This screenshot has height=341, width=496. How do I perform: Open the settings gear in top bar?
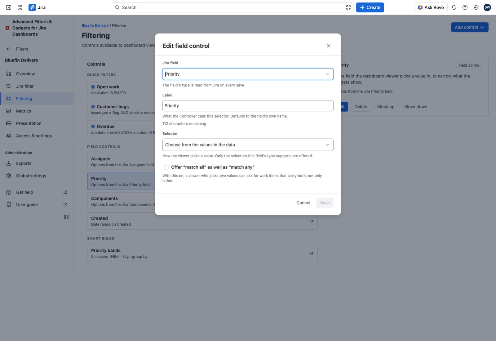pyautogui.click(x=476, y=7)
